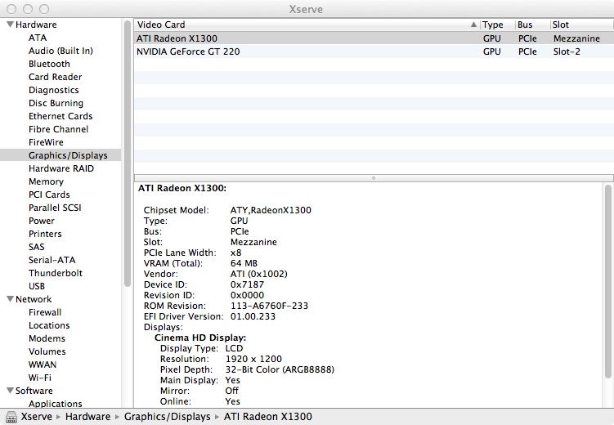Collapse the Network section triangle

click(10, 299)
